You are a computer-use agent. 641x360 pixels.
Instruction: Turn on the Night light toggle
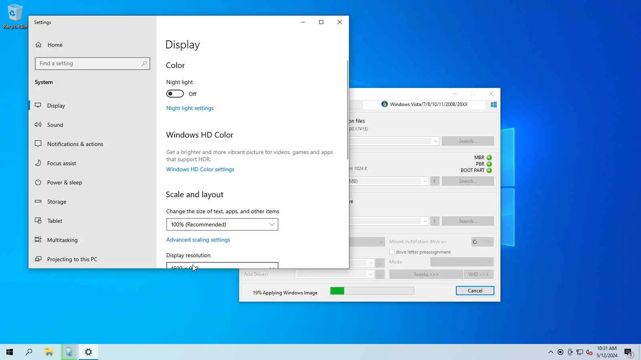pyautogui.click(x=175, y=94)
